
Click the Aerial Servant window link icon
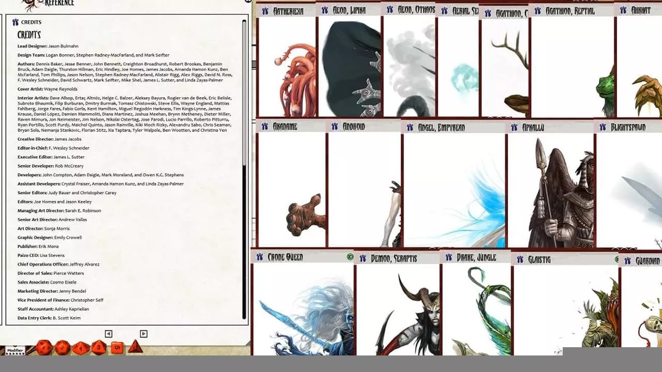pos(444,10)
